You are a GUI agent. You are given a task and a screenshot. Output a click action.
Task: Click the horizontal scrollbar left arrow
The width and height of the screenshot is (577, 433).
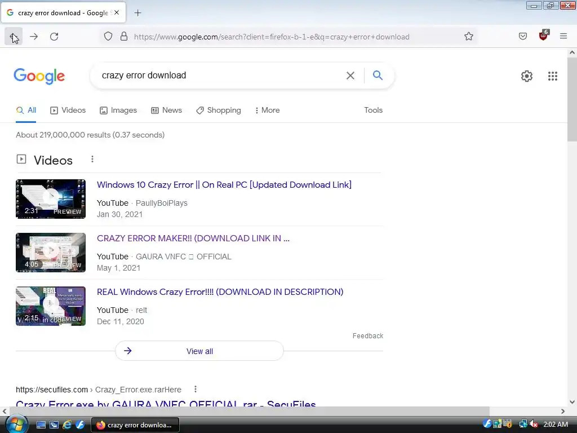pos(5,411)
